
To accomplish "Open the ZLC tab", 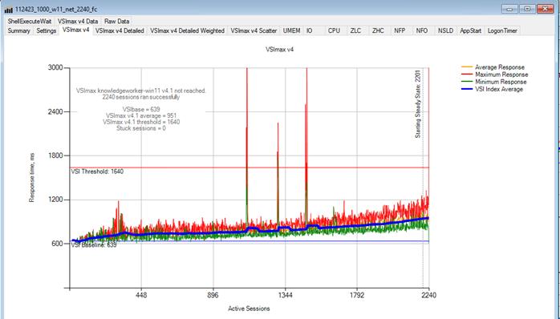I will 355,30.
